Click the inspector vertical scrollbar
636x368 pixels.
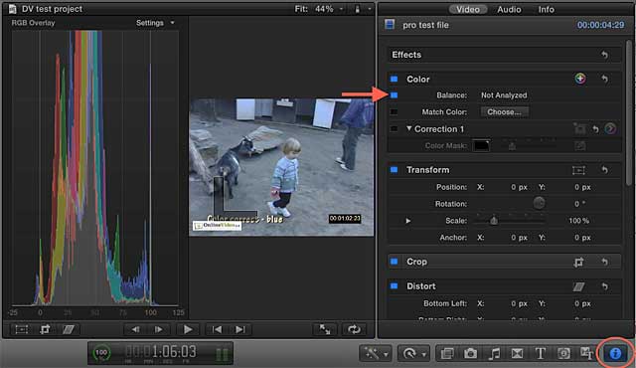(629, 111)
